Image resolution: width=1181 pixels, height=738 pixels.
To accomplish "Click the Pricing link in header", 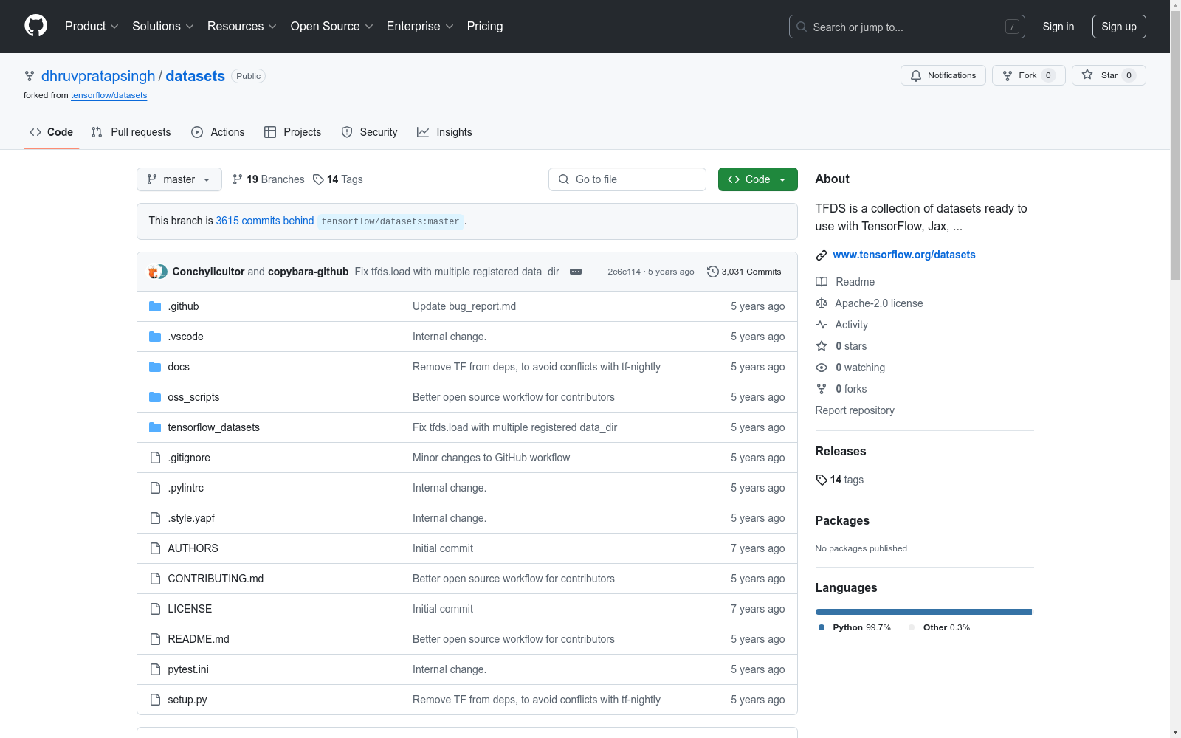I will tap(485, 26).
